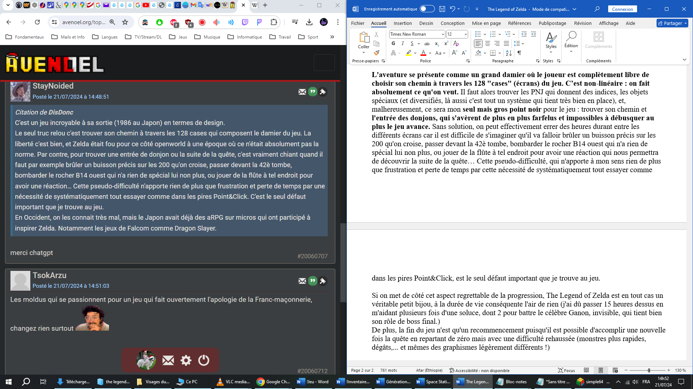Center-align the paragraph in Word
The height and width of the screenshot is (389, 693).
coord(488,44)
